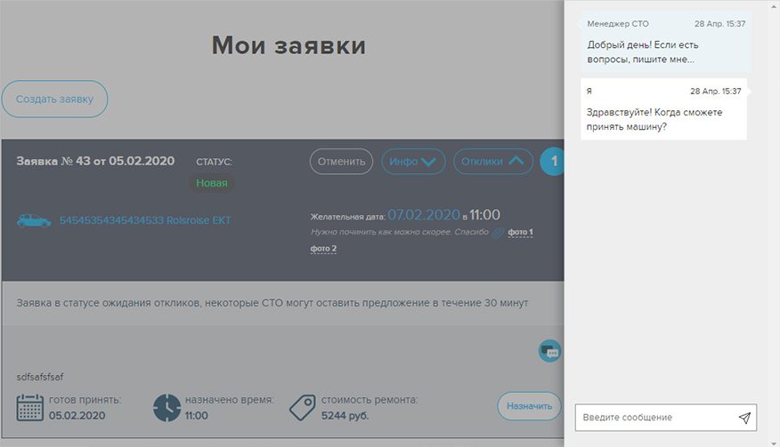Image resolution: width=780 pixels, height=447 pixels.
Task: Click the 'Новая' status label
Action: [x=211, y=183]
